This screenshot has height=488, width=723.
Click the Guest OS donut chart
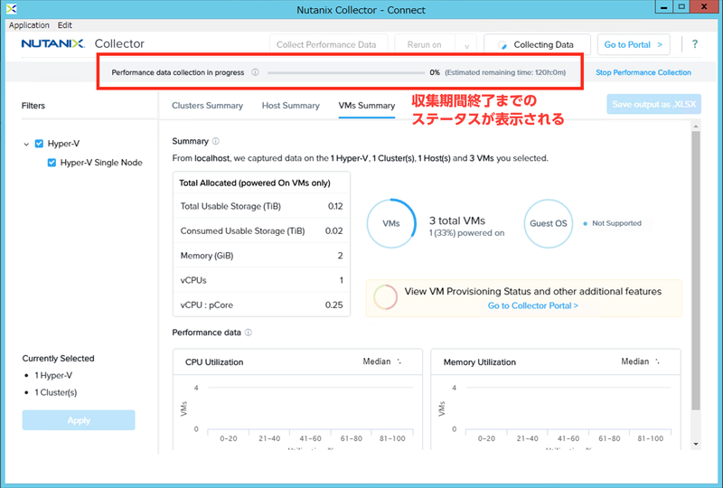[549, 224]
